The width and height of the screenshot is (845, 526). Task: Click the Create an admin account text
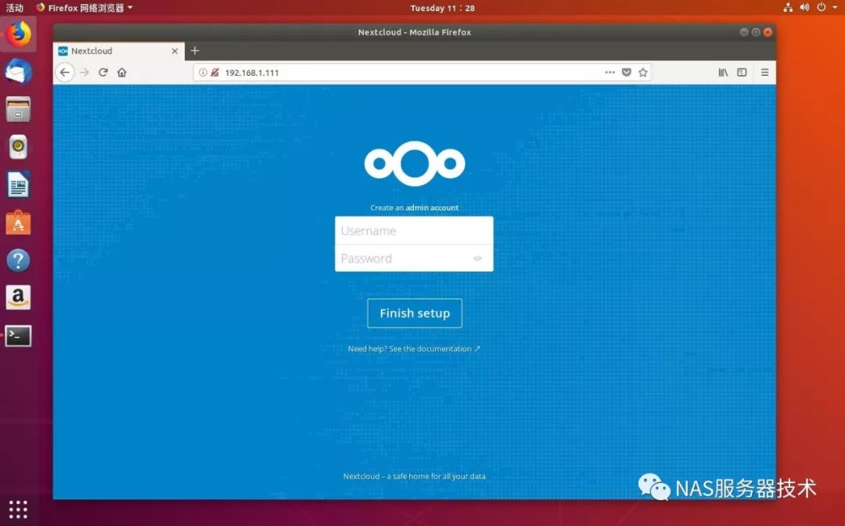pos(415,207)
